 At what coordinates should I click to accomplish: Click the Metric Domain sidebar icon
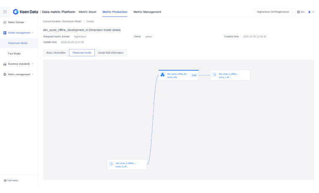pos(5,22)
